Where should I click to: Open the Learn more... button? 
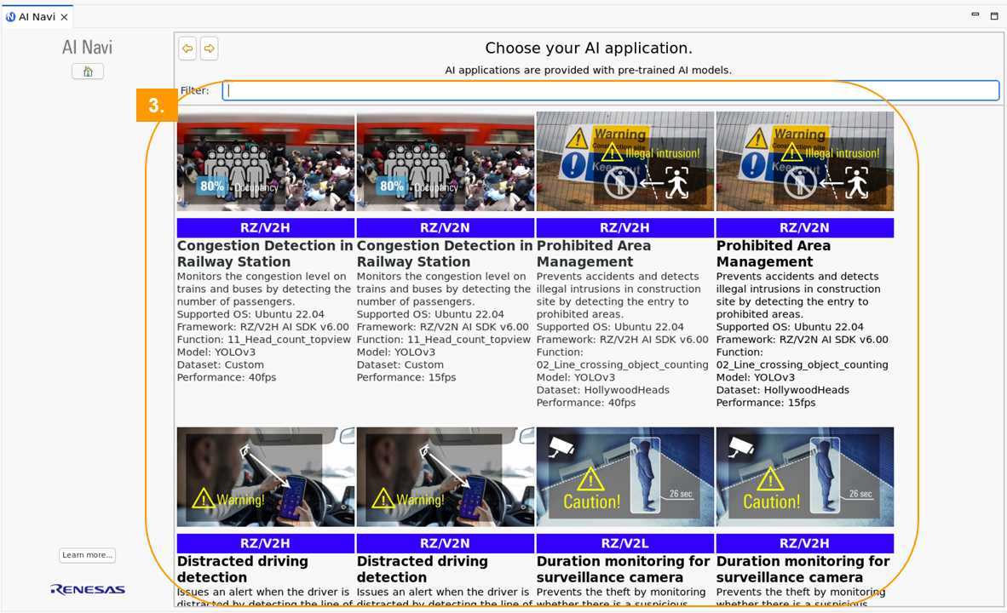(88, 555)
